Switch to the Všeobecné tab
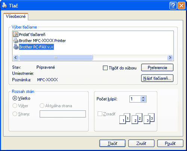This screenshot has height=151, width=187. 16,16
